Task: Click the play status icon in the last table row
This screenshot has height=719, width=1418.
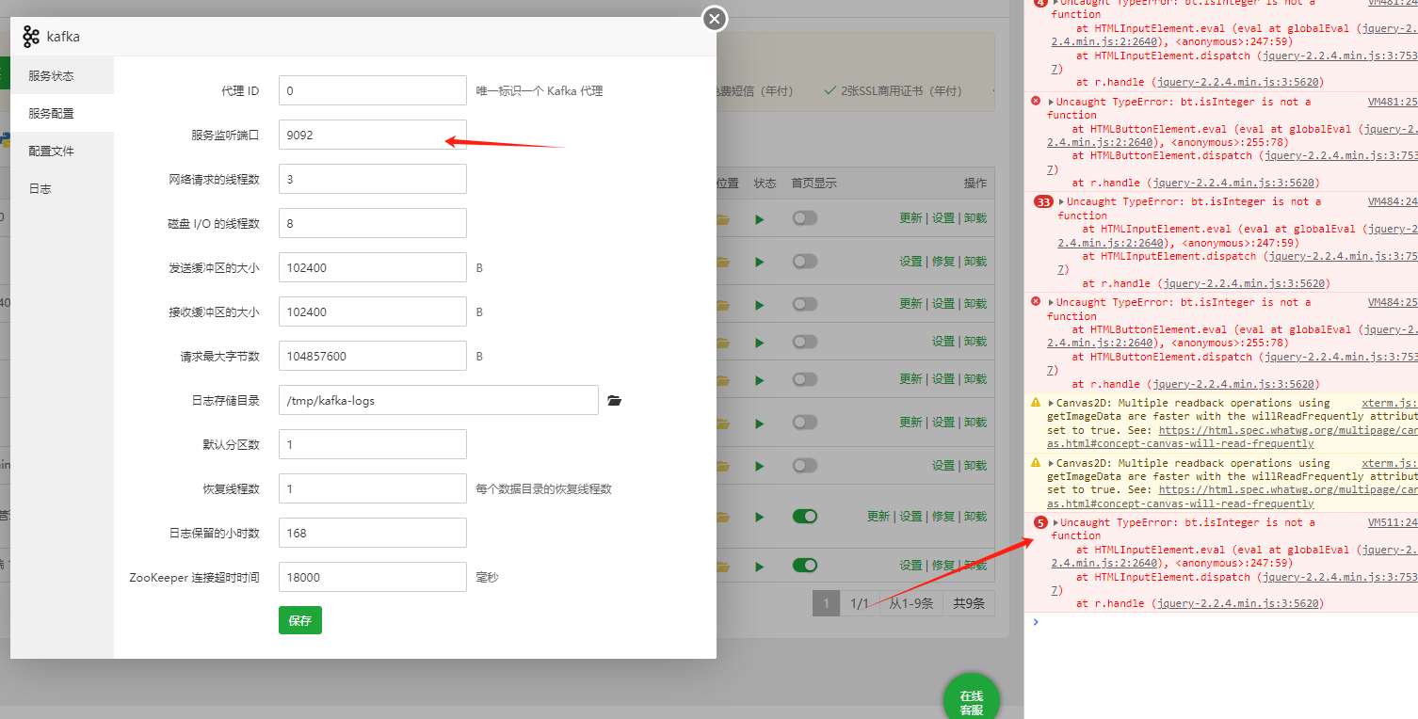Action: pyautogui.click(x=759, y=566)
